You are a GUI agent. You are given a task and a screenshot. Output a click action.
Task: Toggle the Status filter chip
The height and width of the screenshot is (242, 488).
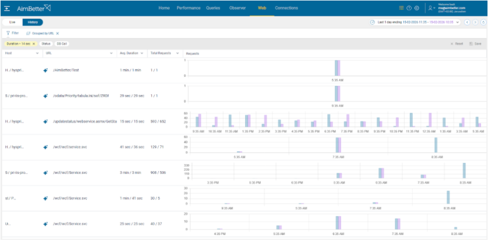pos(46,44)
